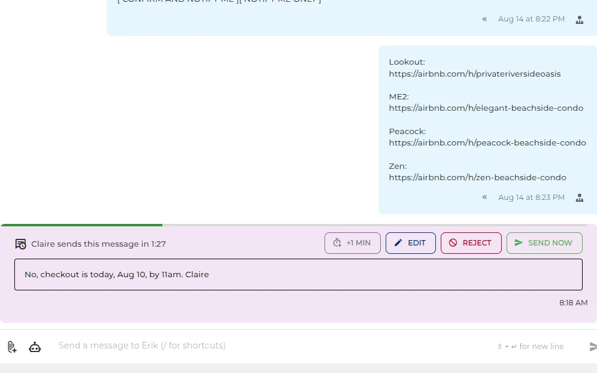Click the agent person icon at 8:23 PM

point(580,198)
